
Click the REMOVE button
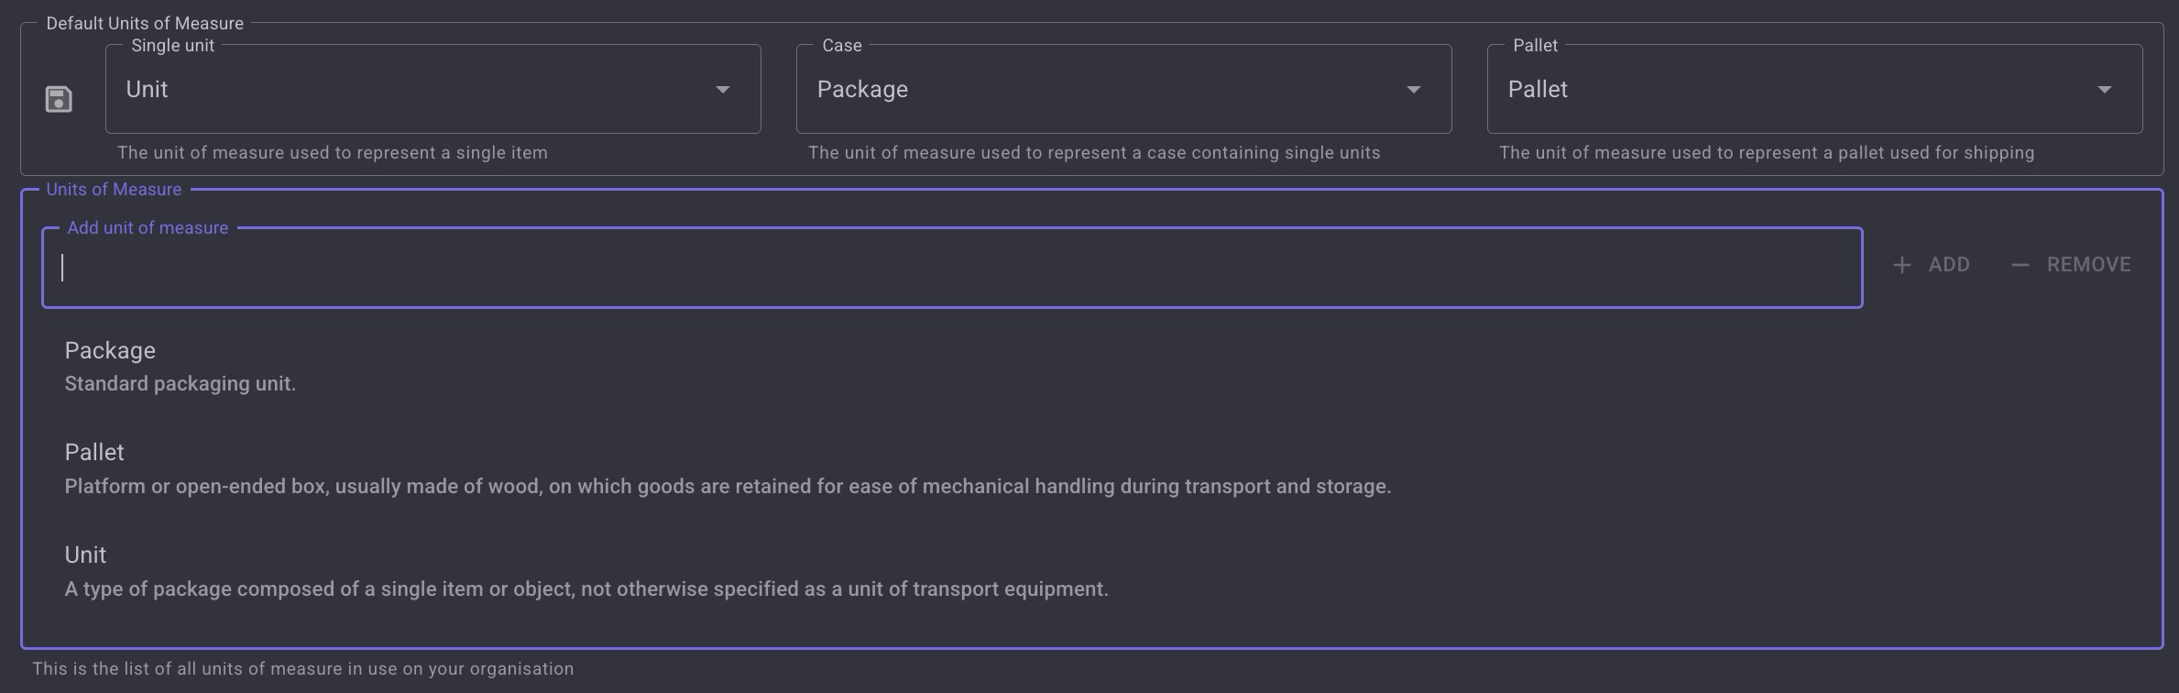2071,265
